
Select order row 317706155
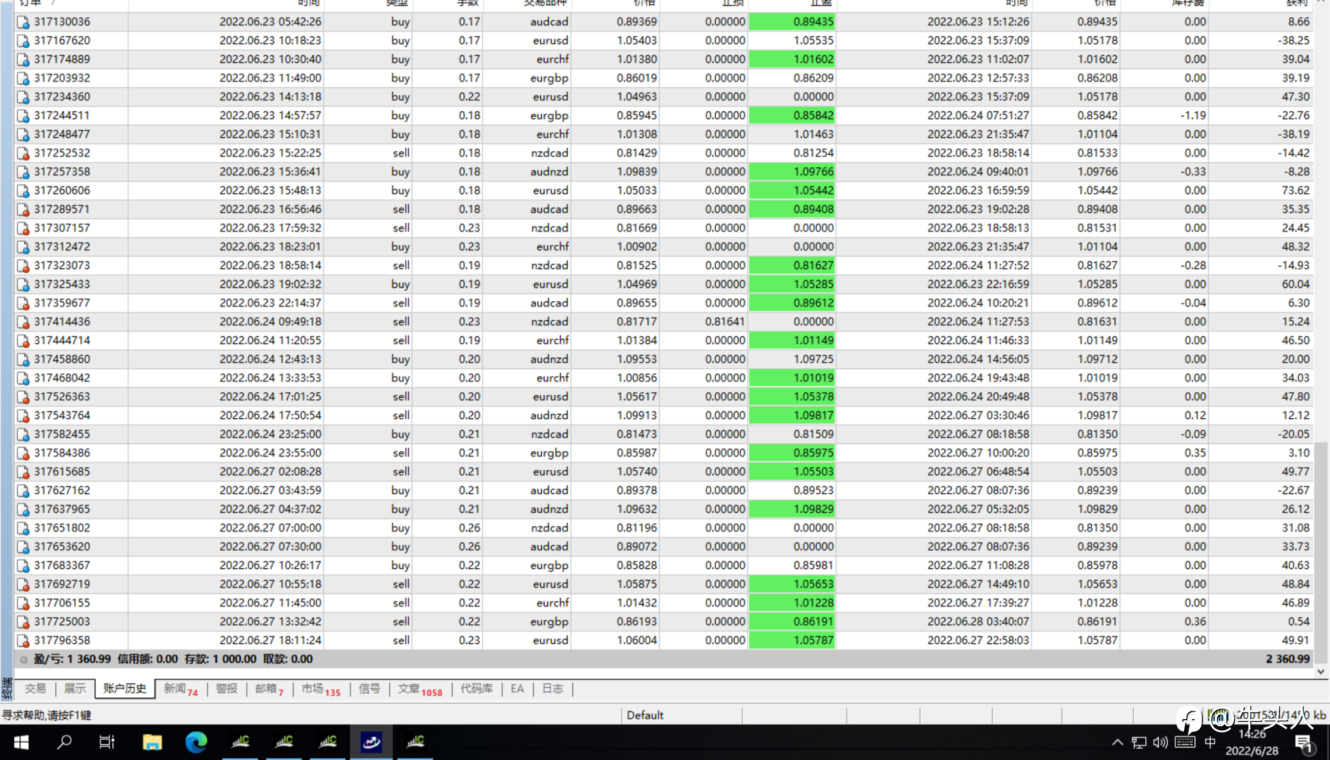point(663,603)
